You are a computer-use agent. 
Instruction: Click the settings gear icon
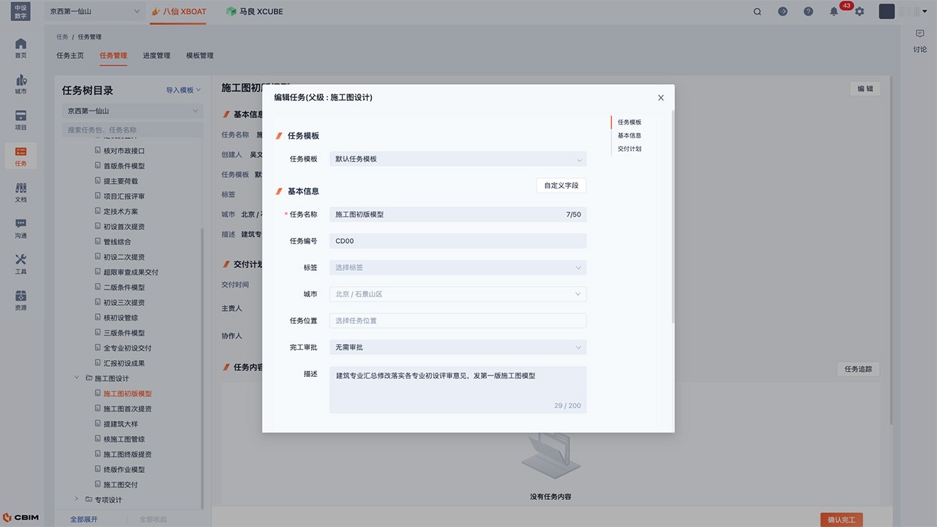tap(859, 12)
